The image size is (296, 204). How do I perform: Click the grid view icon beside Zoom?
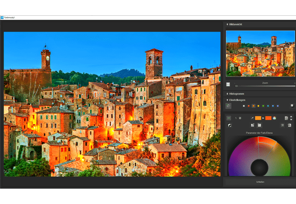tap(228, 84)
